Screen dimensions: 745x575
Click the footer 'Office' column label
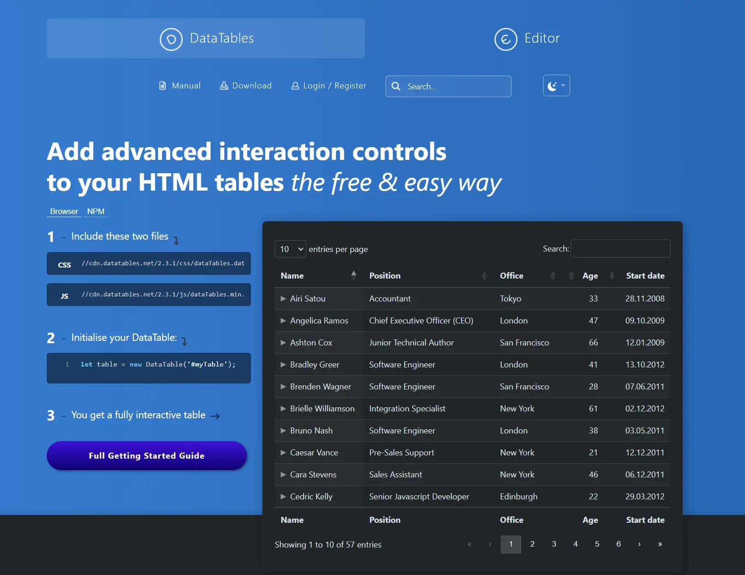(511, 520)
